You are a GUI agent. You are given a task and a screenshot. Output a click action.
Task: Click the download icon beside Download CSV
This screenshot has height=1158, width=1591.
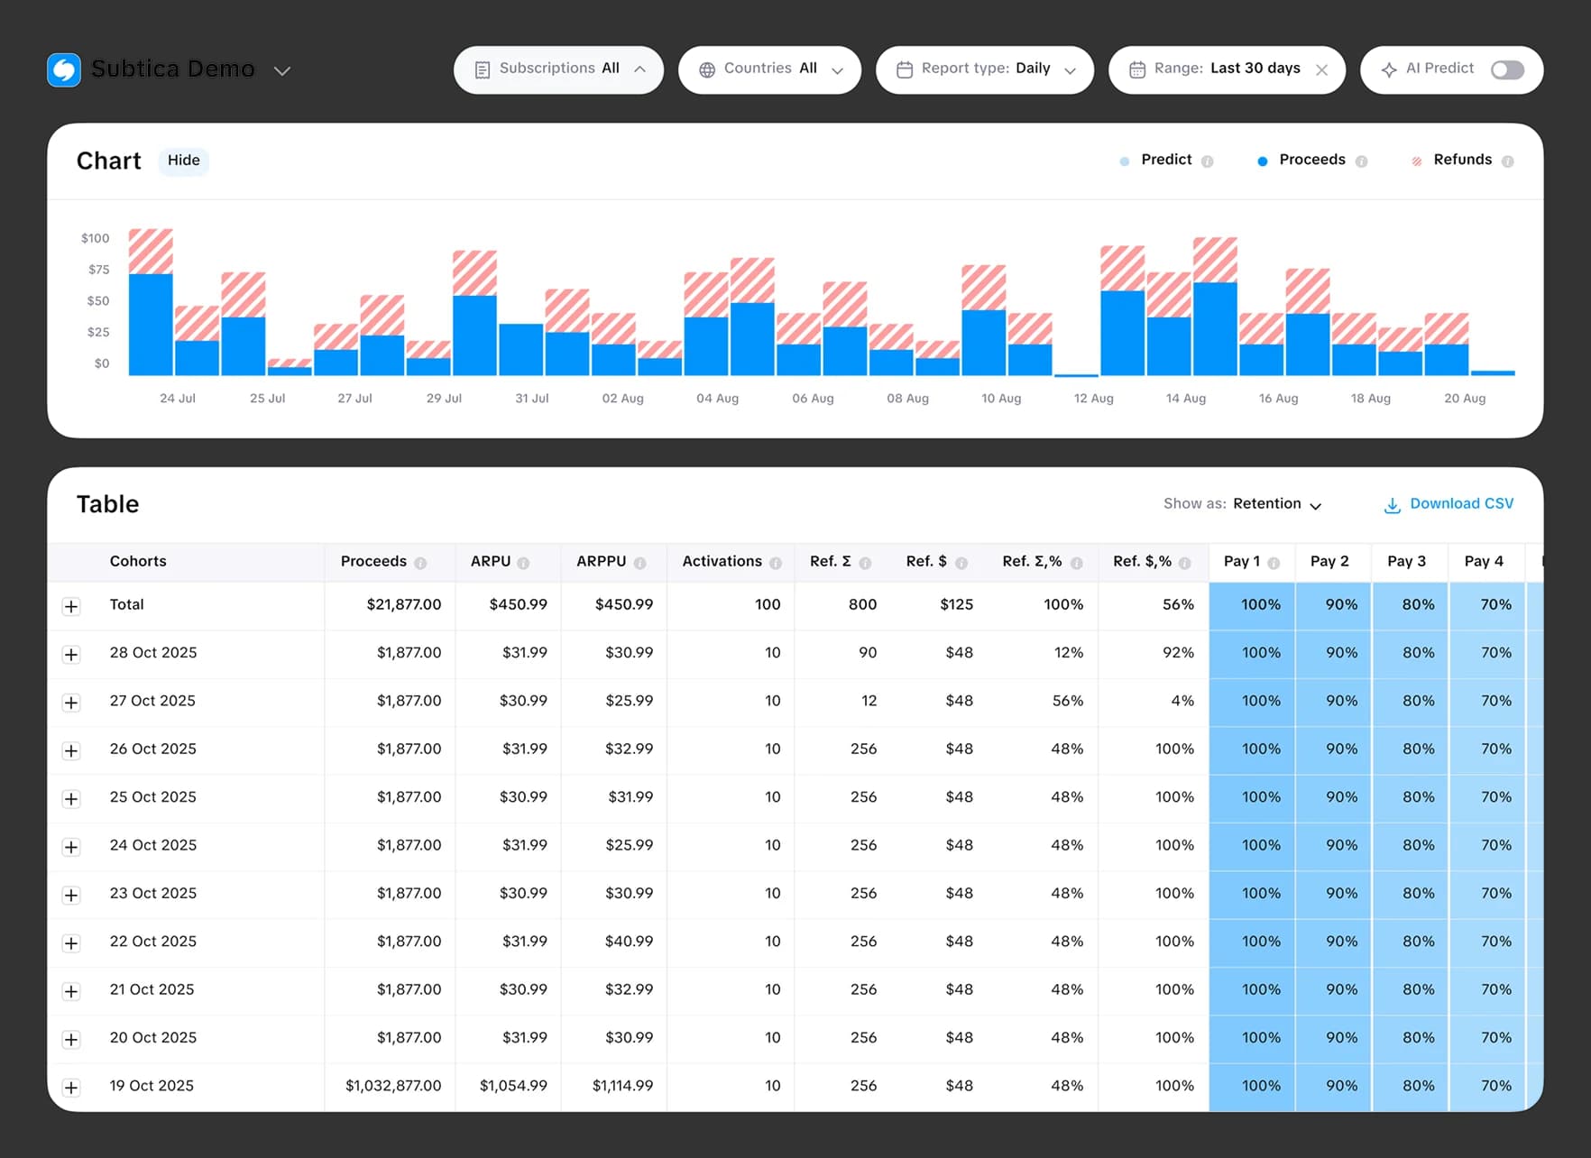[1392, 504]
